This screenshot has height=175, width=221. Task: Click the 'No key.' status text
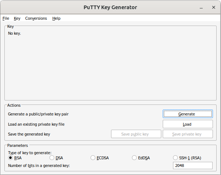[x=14, y=33]
